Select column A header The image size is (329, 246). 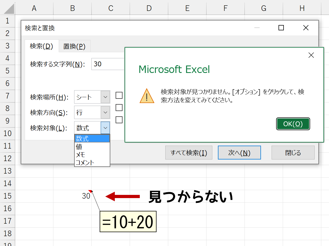pyautogui.click(x=34, y=9)
